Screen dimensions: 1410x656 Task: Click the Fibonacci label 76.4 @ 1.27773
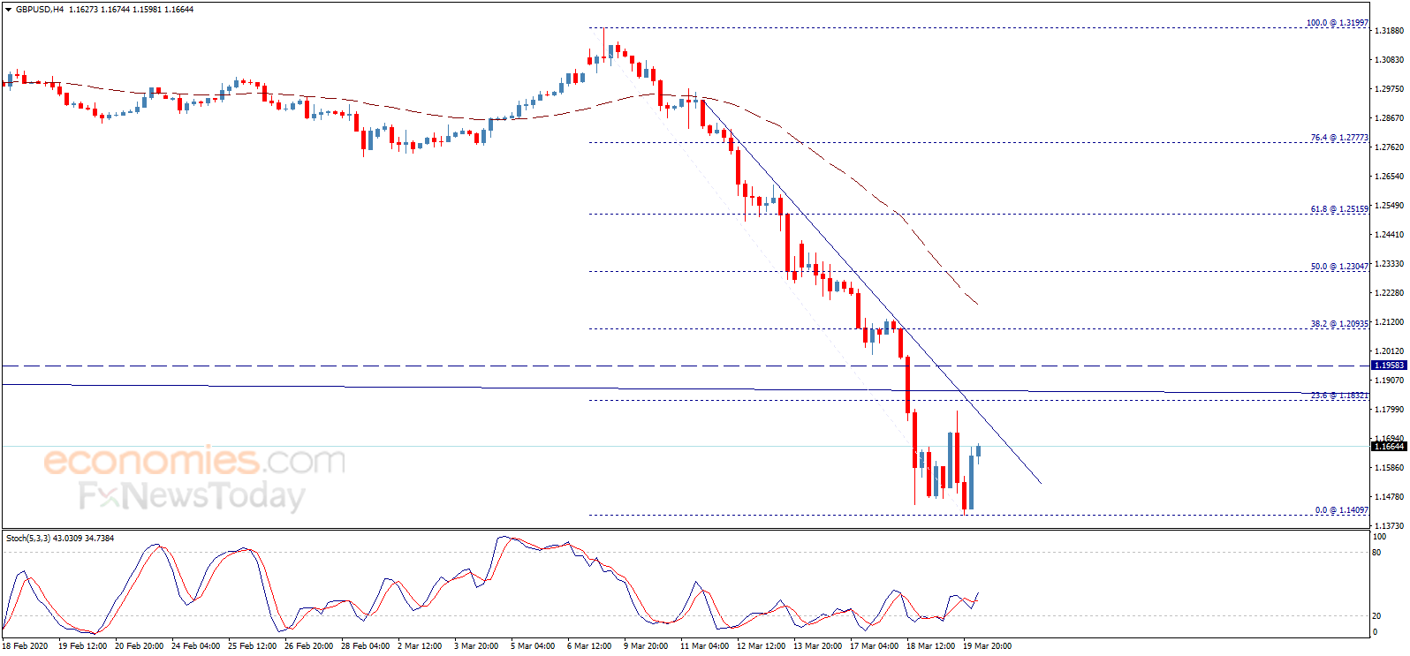pyautogui.click(x=1339, y=138)
